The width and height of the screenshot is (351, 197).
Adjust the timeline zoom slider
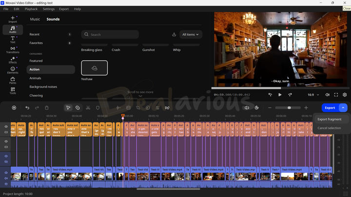click(x=288, y=107)
